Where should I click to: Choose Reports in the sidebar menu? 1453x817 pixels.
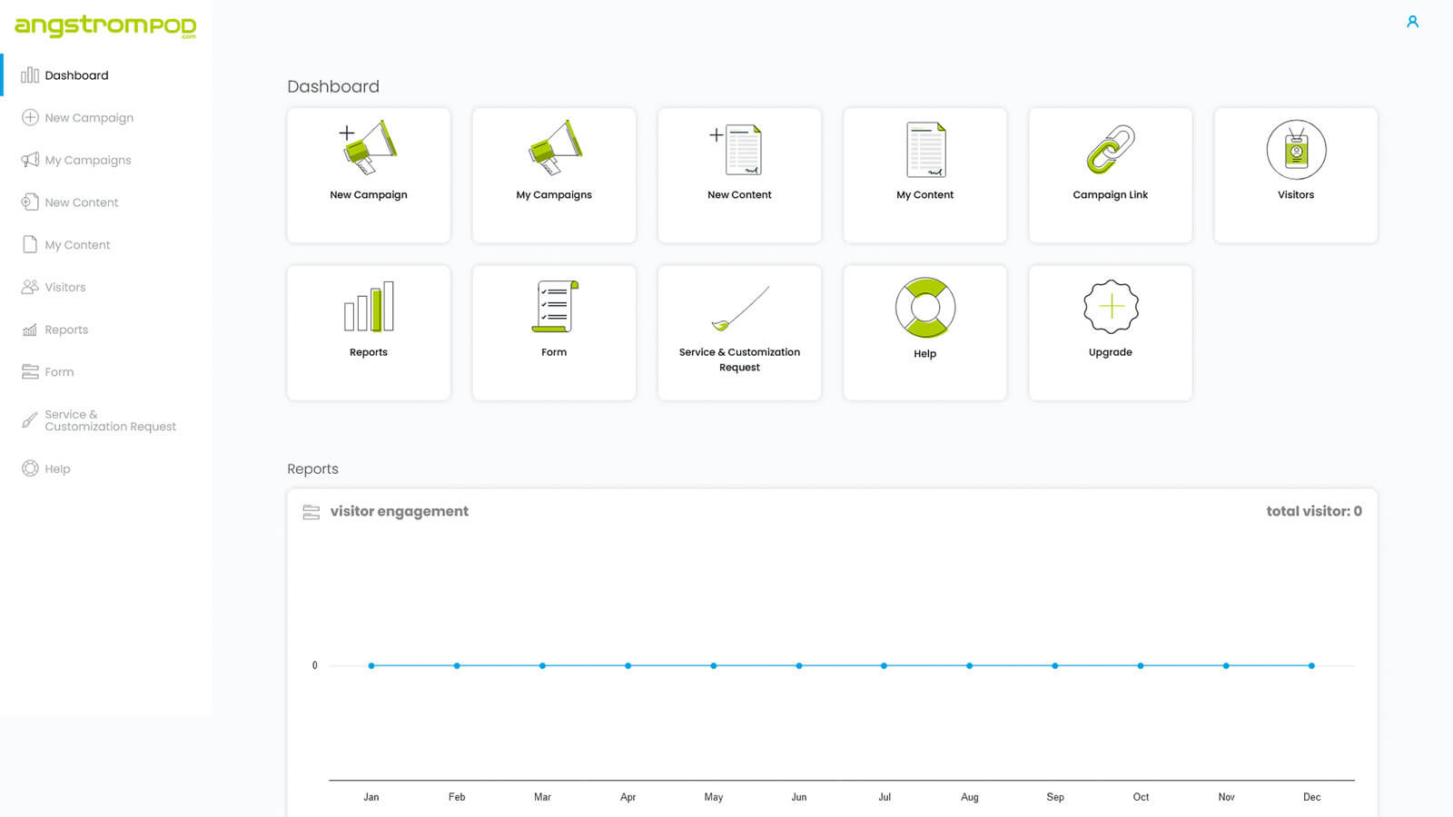click(x=66, y=330)
